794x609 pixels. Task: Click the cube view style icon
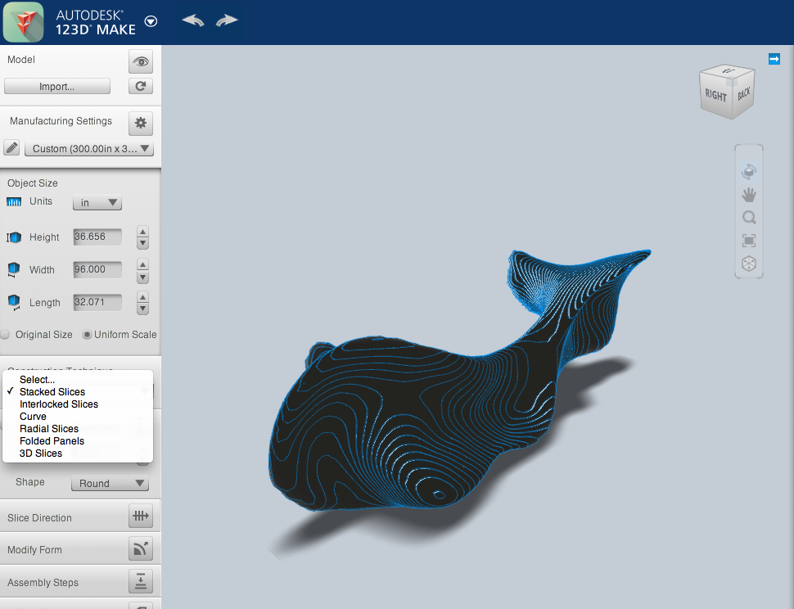pyautogui.click(x=749, y=264)
